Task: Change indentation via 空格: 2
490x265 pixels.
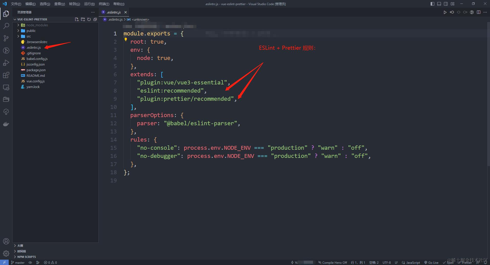Action: click(x=374, y=262)
